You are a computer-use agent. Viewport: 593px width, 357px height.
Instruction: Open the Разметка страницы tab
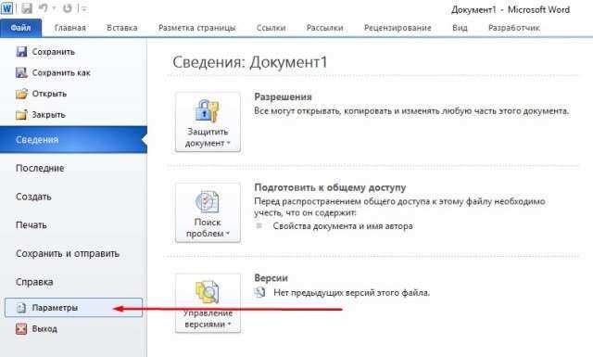(x=197, y=28)
